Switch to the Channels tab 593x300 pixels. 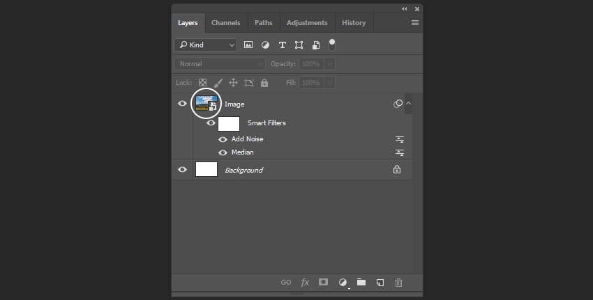click(x=226, y=23)
